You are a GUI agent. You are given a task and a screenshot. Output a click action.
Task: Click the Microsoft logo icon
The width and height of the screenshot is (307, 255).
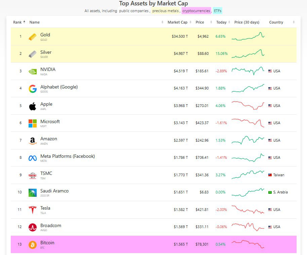tap(33, 123)
